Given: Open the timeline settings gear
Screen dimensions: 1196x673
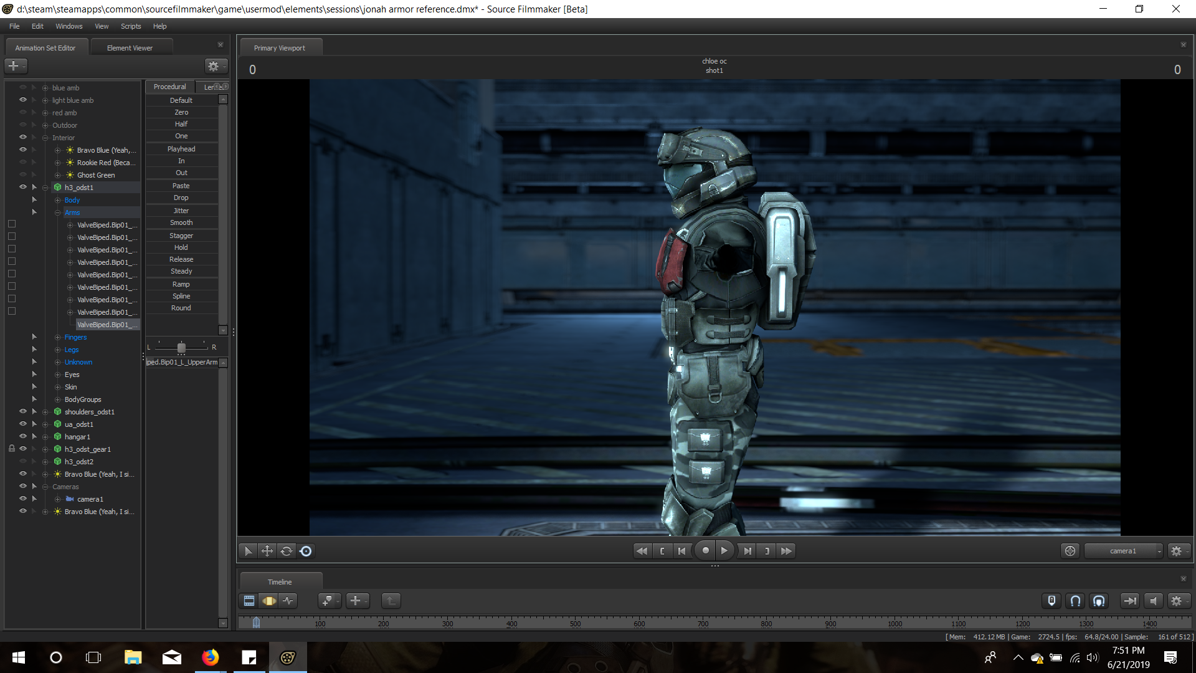Looking at the screenshot, I should 1176,601.
